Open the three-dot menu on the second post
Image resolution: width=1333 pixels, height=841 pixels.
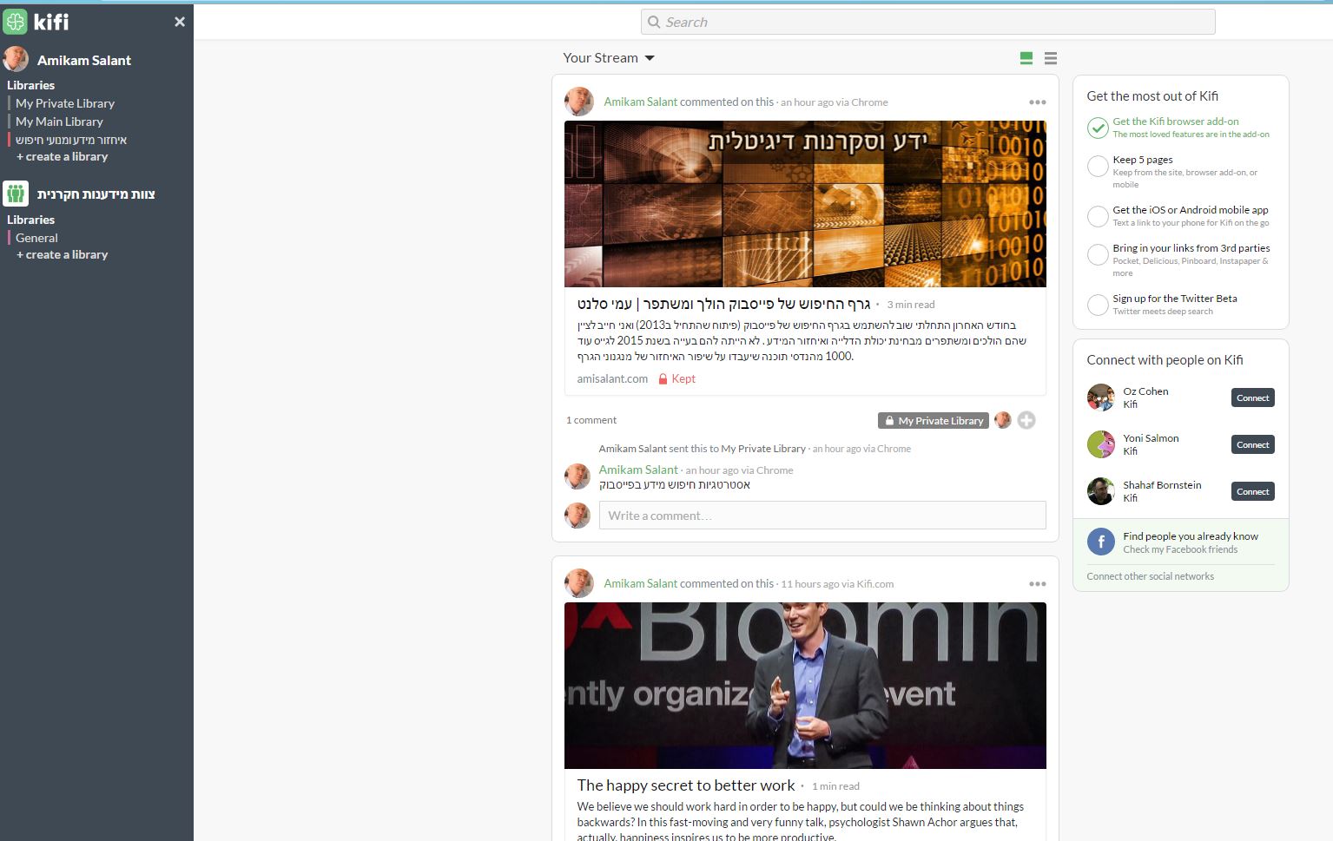(x=1037, y=584)
